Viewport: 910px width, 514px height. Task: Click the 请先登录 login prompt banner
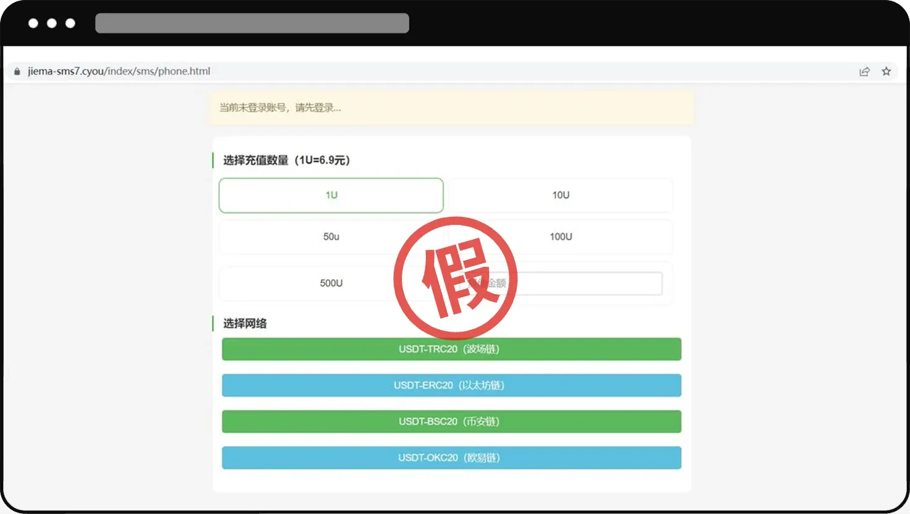coord(451,107)
